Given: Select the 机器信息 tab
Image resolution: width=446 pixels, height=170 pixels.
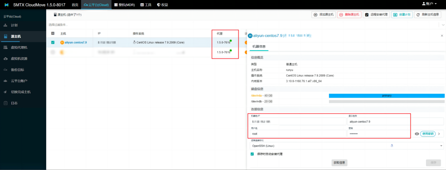Looking at the screenshot, I should (x=259, y=47).
